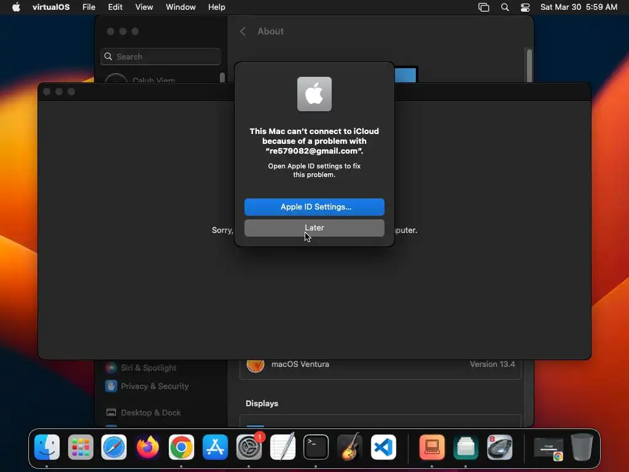Open TextEdit from the Dock
The height and width of the screenshot is (472, 629).
coord(283,447)
